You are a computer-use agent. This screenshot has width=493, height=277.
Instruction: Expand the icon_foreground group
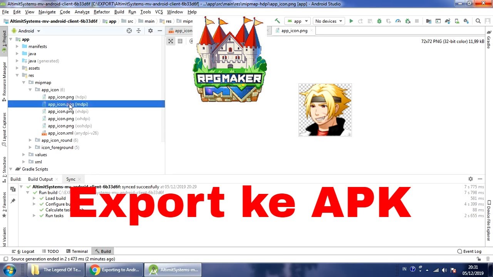click(x=30, y=147)
